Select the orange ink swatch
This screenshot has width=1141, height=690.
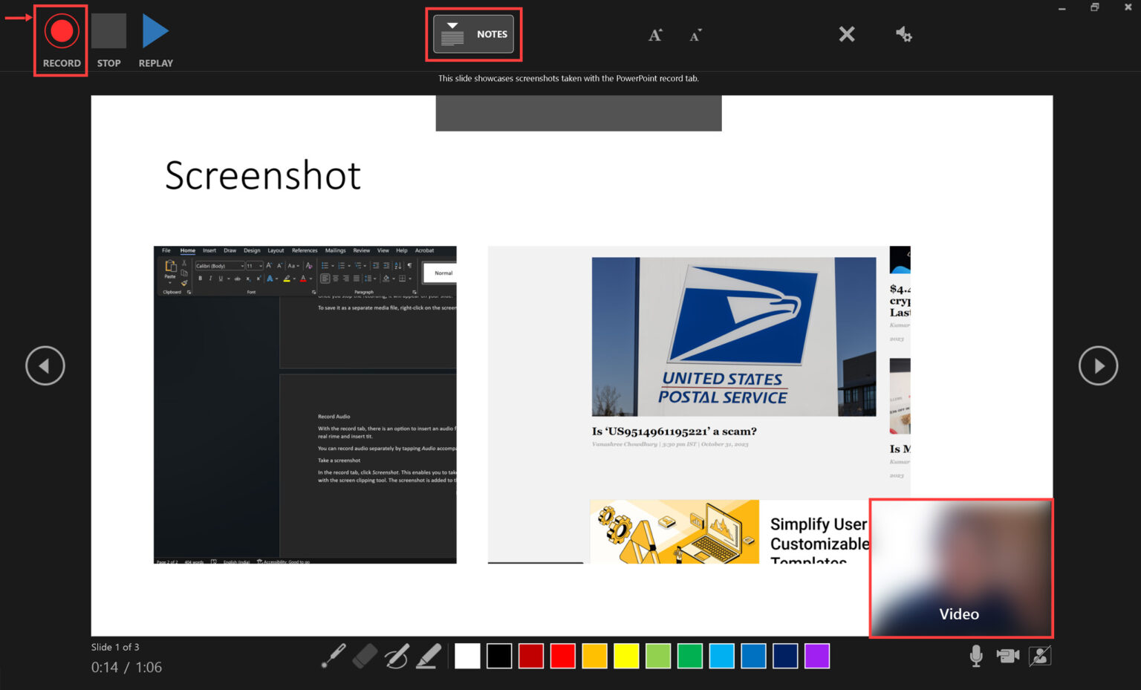[595, 656]
